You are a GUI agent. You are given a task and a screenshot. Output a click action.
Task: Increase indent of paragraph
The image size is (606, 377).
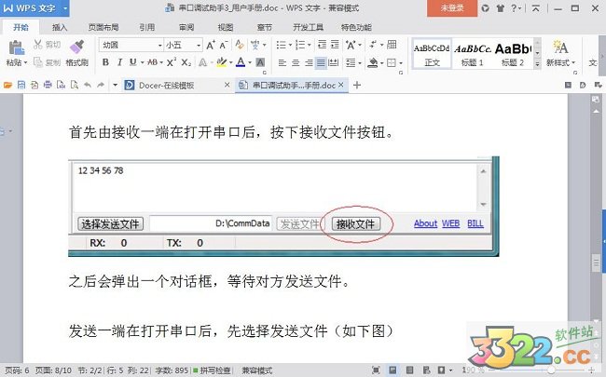tap(335, 45)
